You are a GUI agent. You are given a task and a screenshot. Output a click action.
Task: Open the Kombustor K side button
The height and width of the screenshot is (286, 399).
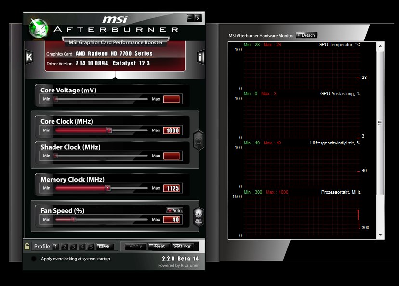pos(29,57)
